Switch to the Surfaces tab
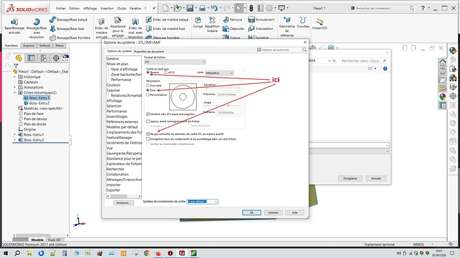The height and width of the screenshot is (258, 460). tap(45, 46)
